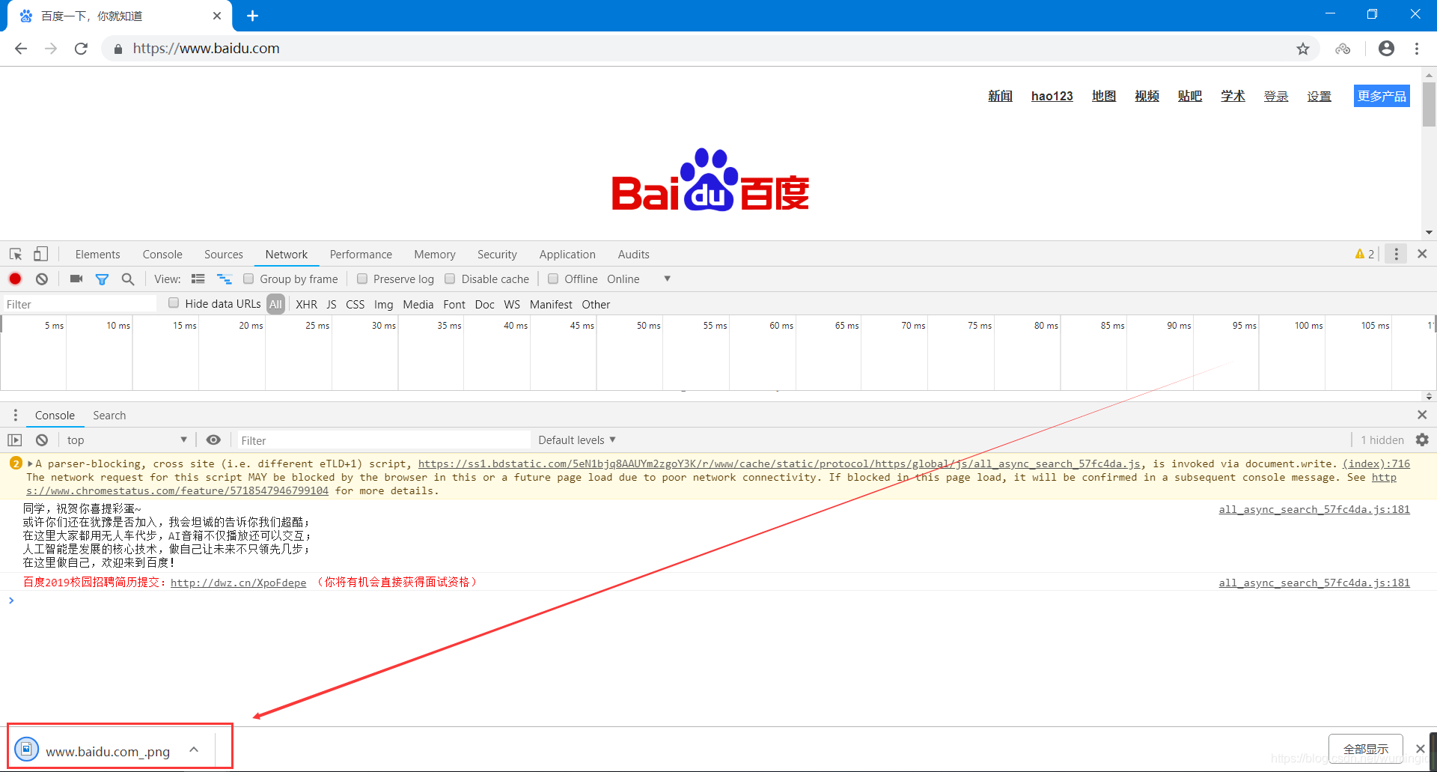Go to the Application tab
This screenshot has width=1437, height=772.
[x=567, y=255]
